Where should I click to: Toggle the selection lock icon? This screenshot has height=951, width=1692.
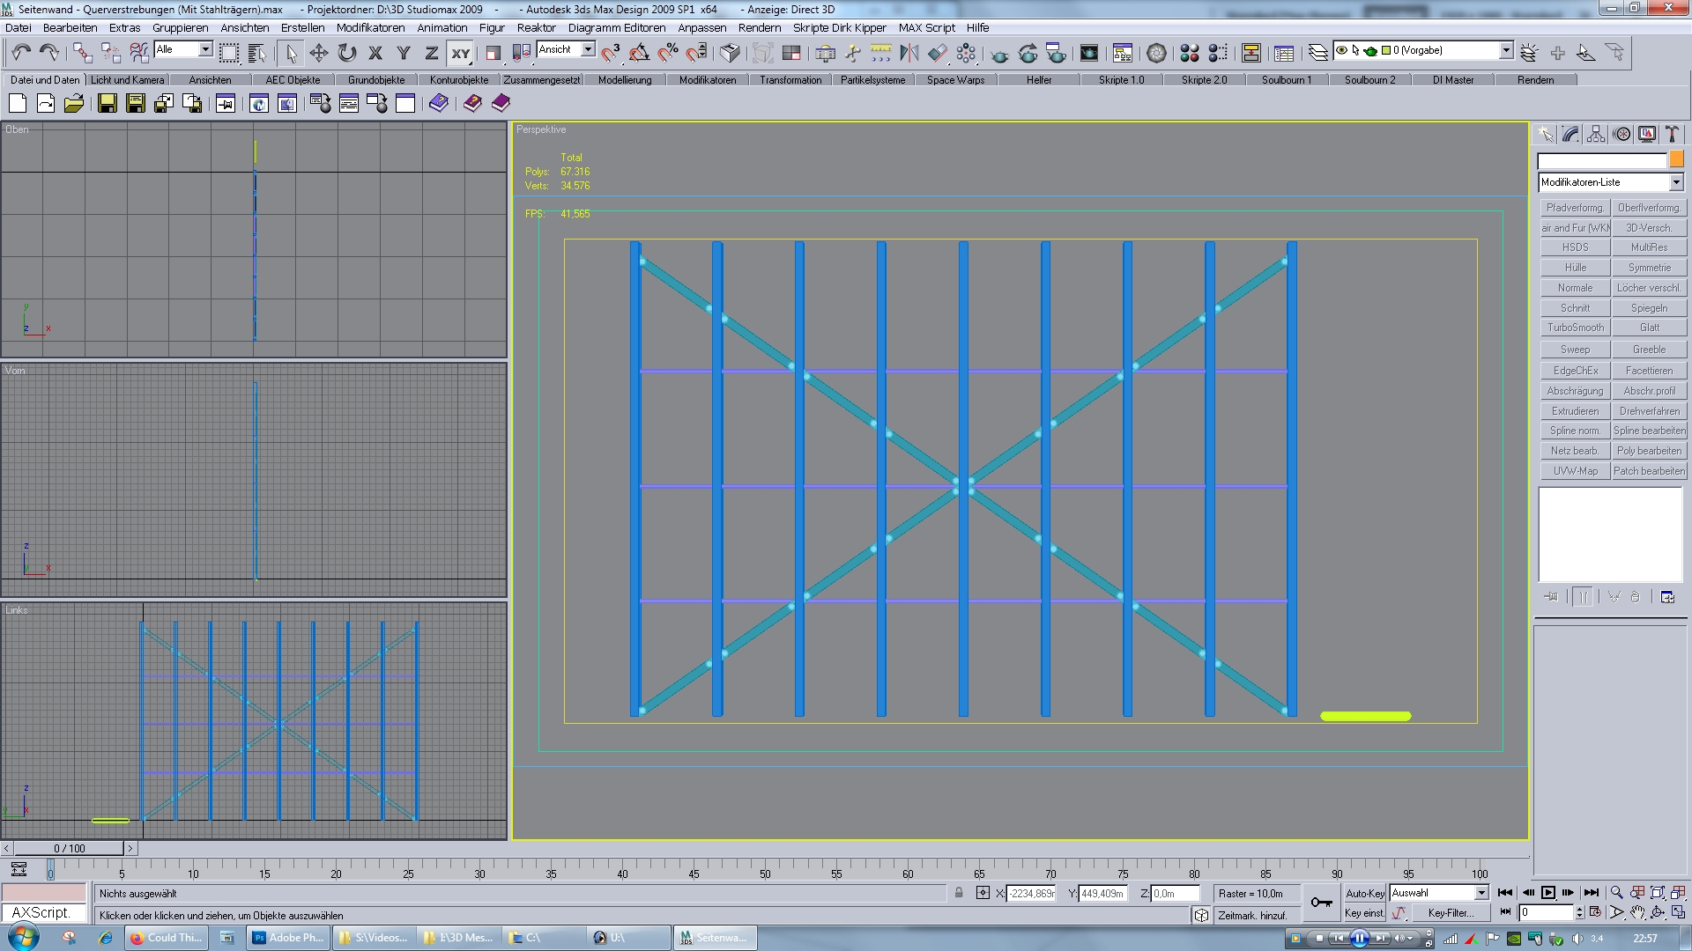(x=959, y=893)
